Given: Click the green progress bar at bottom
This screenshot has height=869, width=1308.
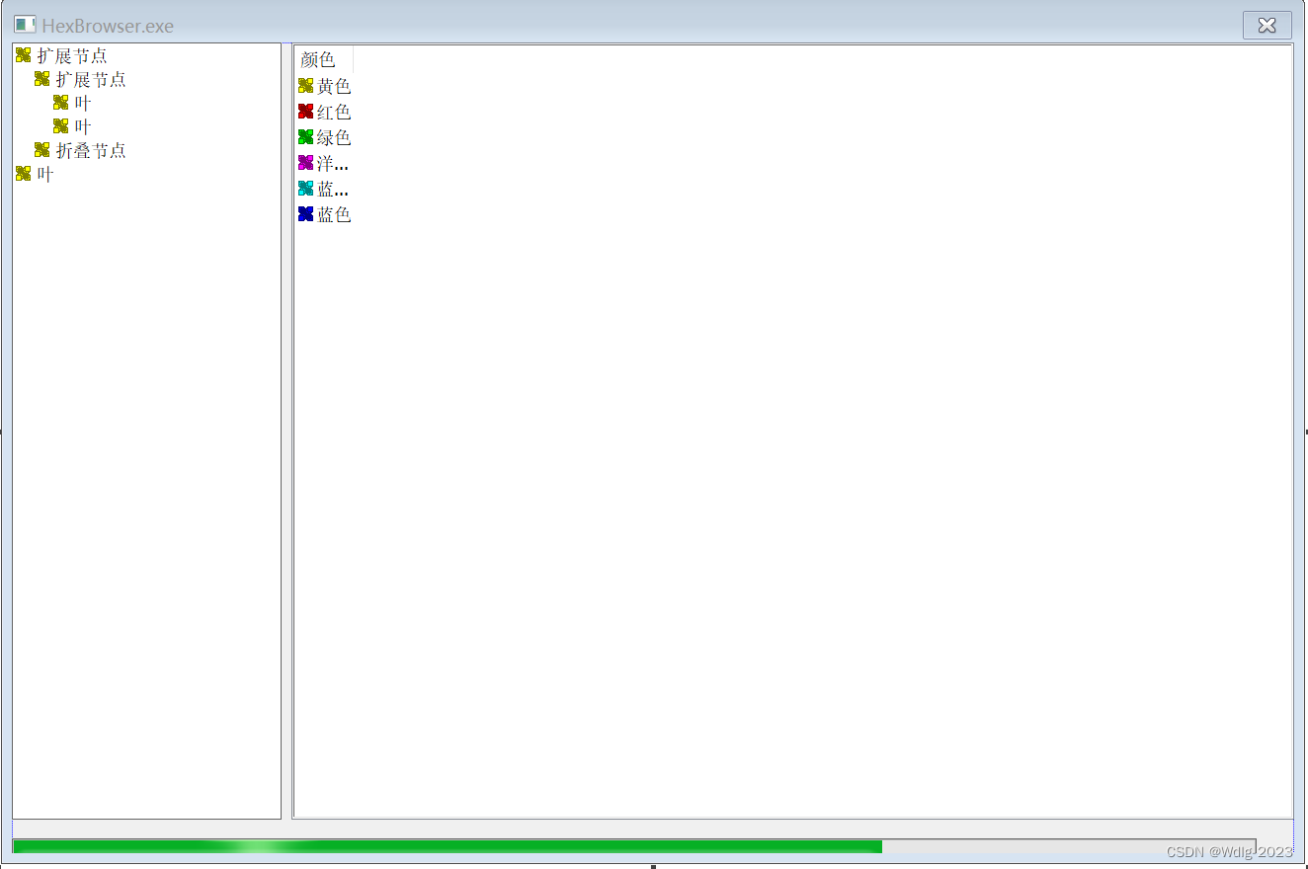Looking at the screenshot, I should (634, 846).
